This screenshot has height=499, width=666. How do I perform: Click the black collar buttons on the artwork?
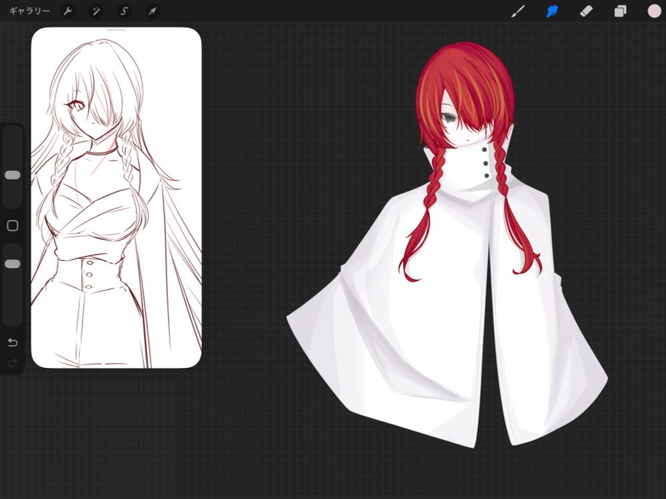click(x=487, y=164)
